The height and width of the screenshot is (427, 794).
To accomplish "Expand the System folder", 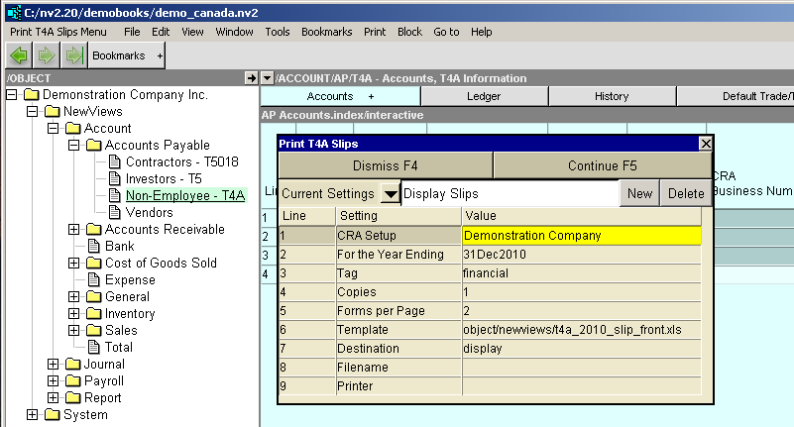I will [32, 414].
